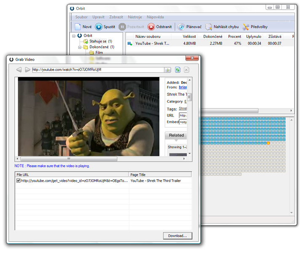Image resolution: width=303 pixels, height=253 pixels.
Task: Sort by the Zůstává column header
Action: click(274, 37)
